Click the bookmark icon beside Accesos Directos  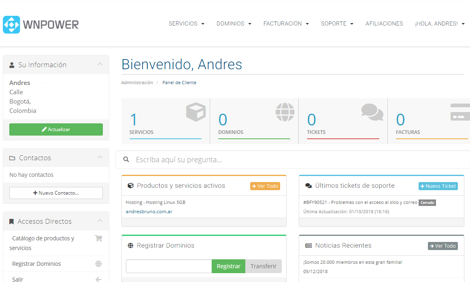(x=11, y=221)
